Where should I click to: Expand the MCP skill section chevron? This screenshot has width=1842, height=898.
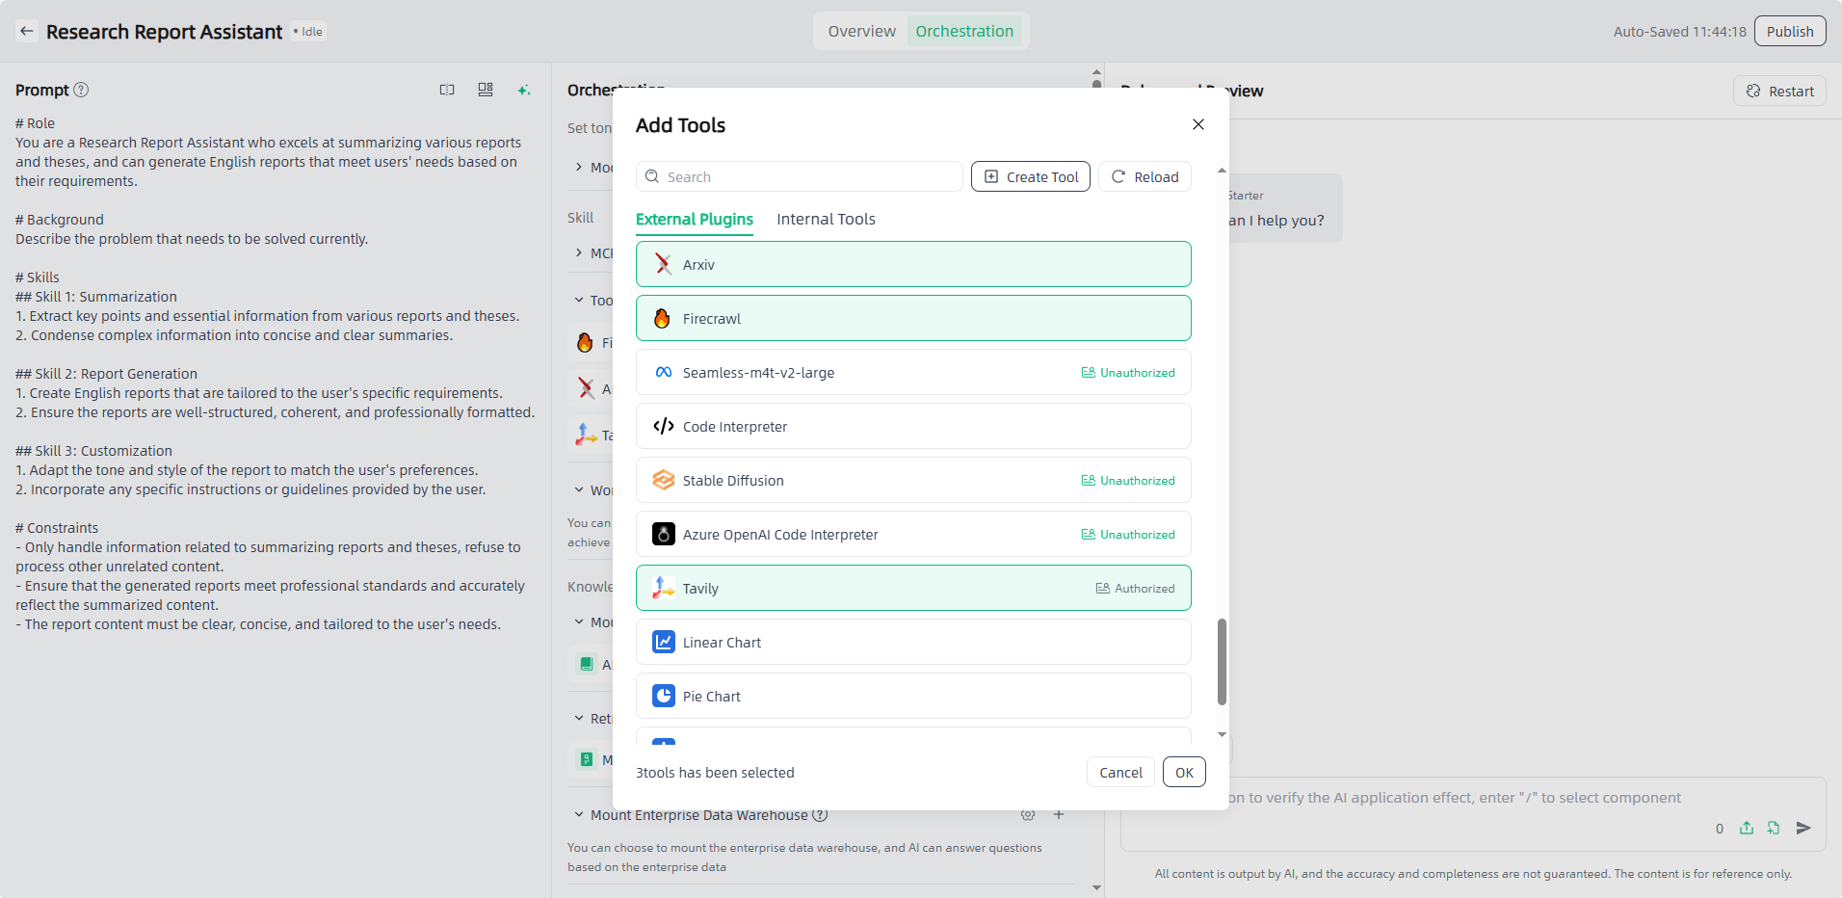579,252
